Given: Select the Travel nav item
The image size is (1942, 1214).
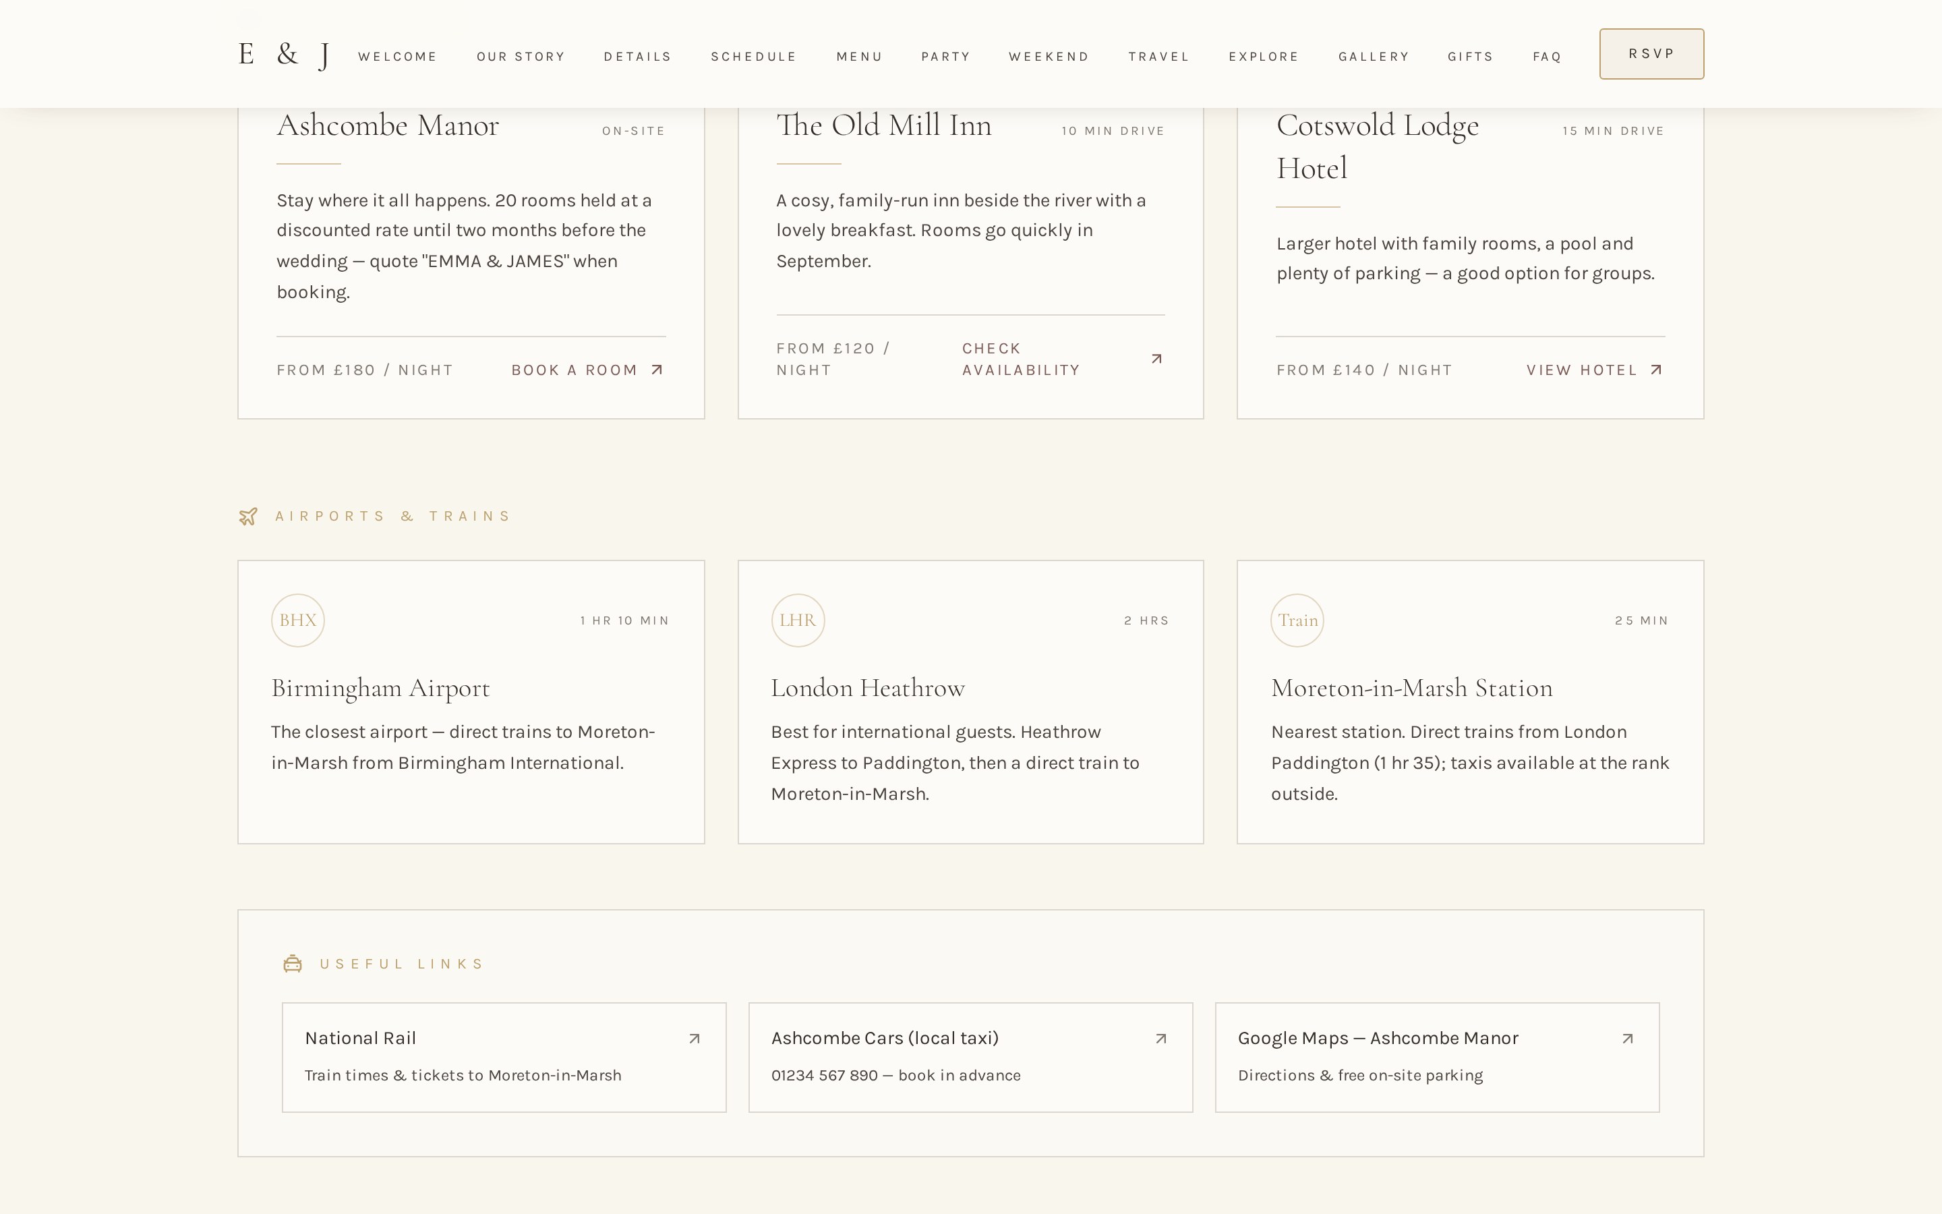Looking at the screenshot, I should click(1158, 56).
